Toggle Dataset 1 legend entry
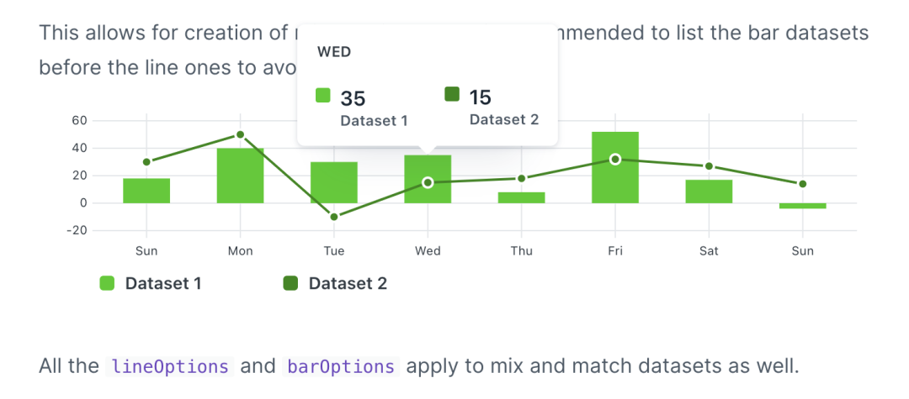The image size is (909, 399). tap(151, 283)
